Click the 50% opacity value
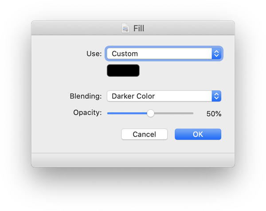Screen dimensions: 266x211 [214, 114]
